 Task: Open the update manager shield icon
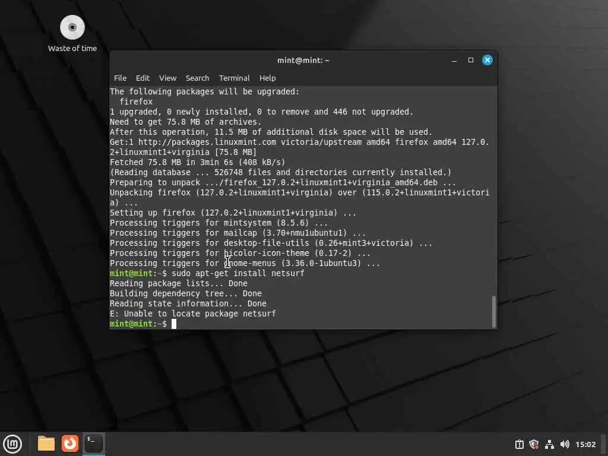coord(534,444)
